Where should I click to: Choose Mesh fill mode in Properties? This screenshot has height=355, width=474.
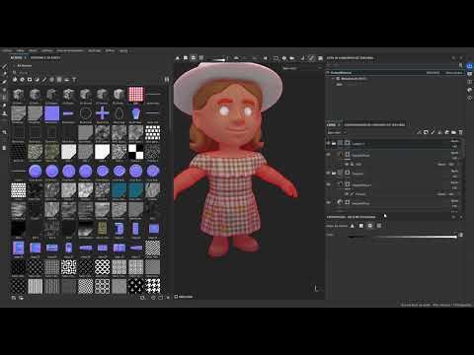pyautogui.click(x=370, y=226)
